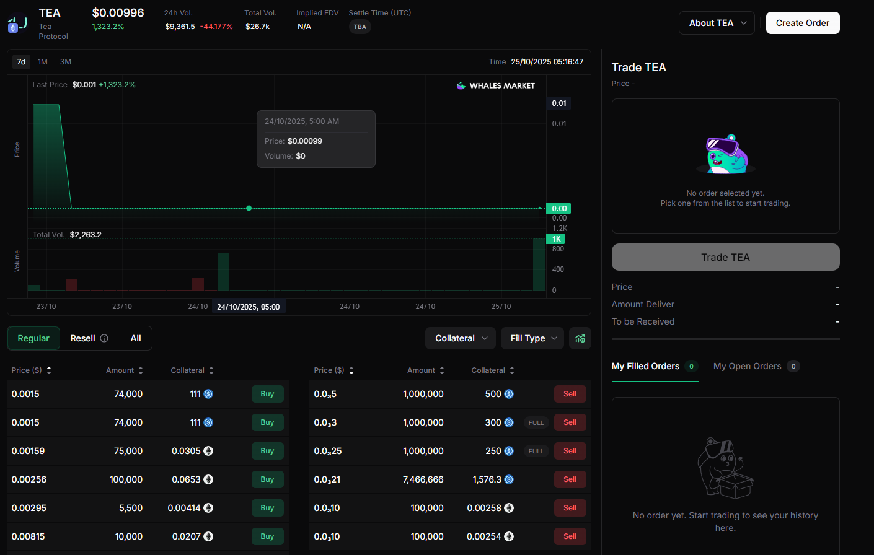Image resolution: width=874 pixels, height=555 pixels.
Task: Open the Fill Type filter dropdown
Action: [x=532, y=338]
